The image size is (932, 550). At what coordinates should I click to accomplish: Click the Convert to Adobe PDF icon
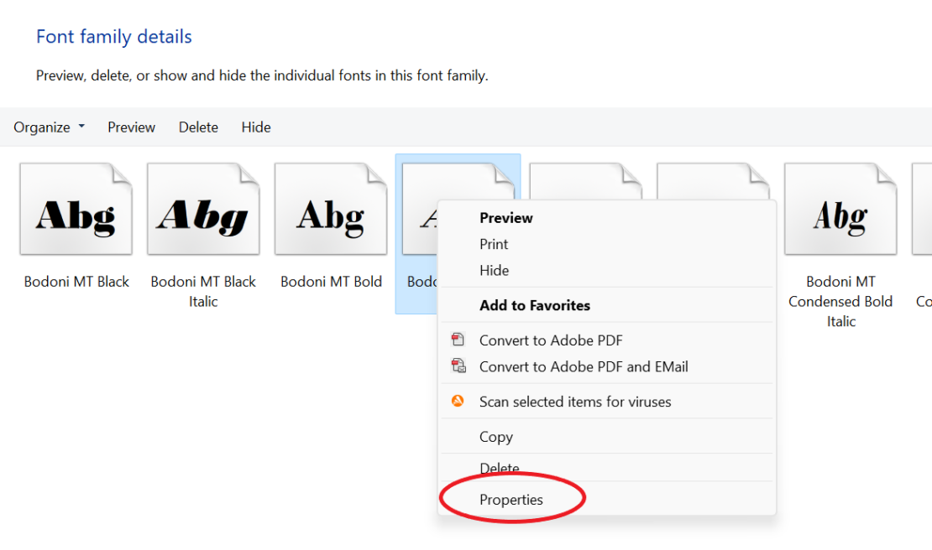[458, 339]
